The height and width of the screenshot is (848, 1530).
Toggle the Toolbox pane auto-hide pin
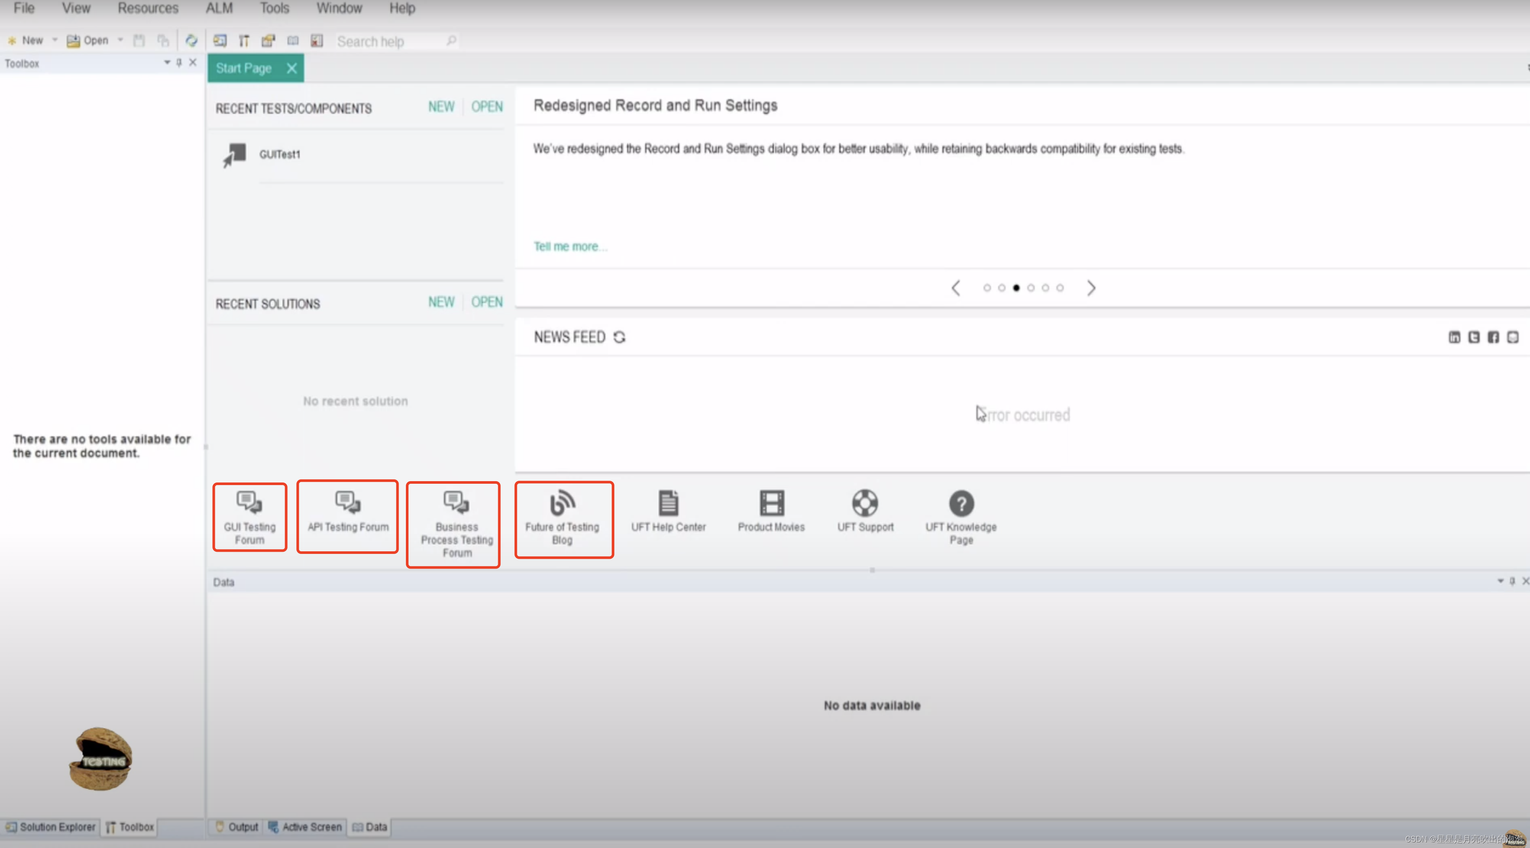click(179, 62)
